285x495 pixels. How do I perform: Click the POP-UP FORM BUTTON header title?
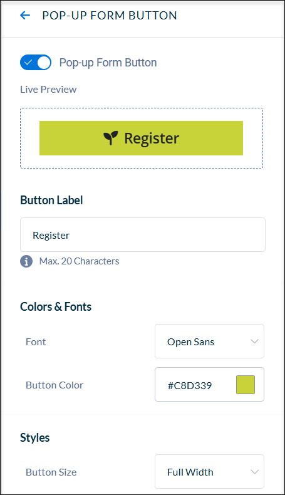click(110, 16)
